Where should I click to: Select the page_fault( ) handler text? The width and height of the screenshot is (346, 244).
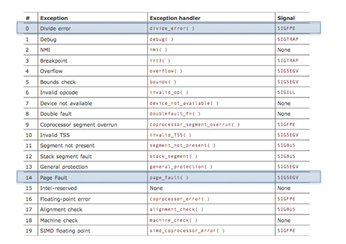coord(169,178)
